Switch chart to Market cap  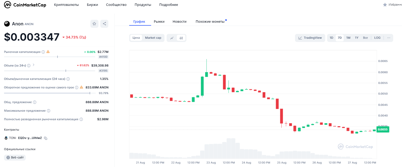click(x=153, y=38)
